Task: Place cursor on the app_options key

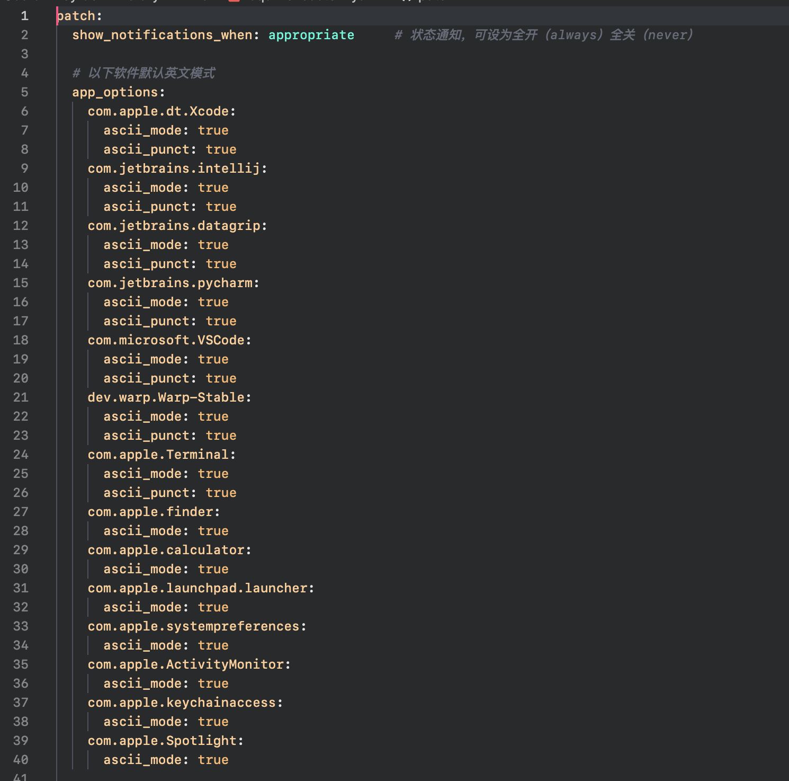Action: (x=119, y=92)
